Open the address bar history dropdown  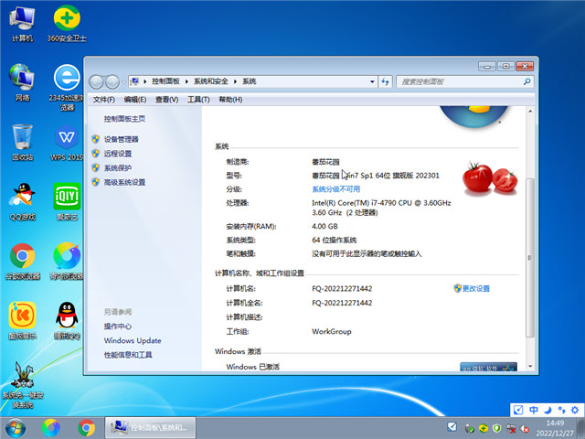[x=372, y=81]
